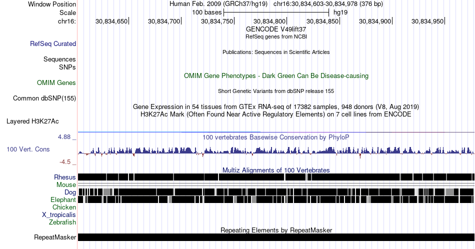
Task: Click the SNPs track label
Action: [x=67, y=67]
